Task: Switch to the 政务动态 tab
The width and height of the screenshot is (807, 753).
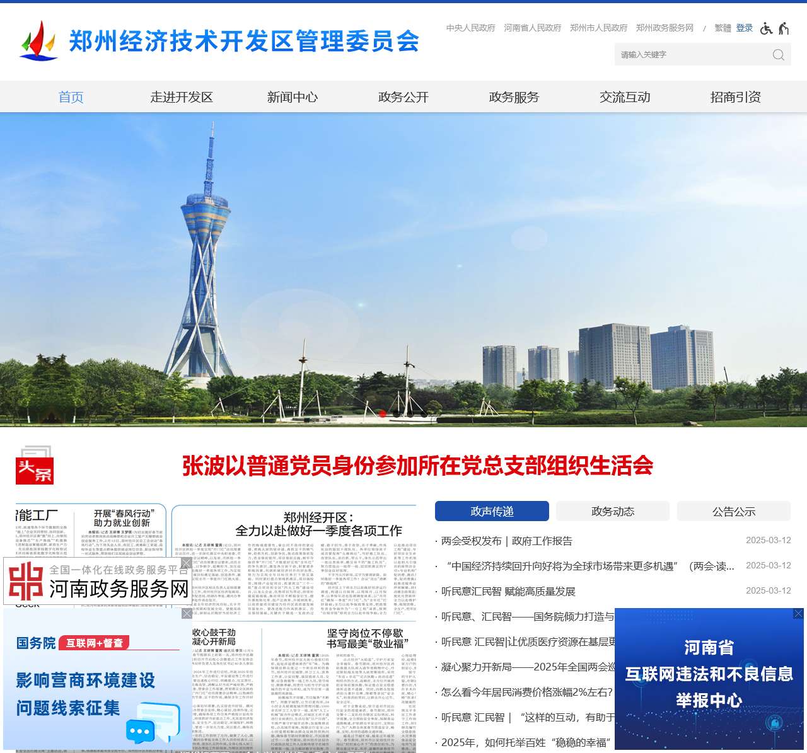Action: pos(613,511)
